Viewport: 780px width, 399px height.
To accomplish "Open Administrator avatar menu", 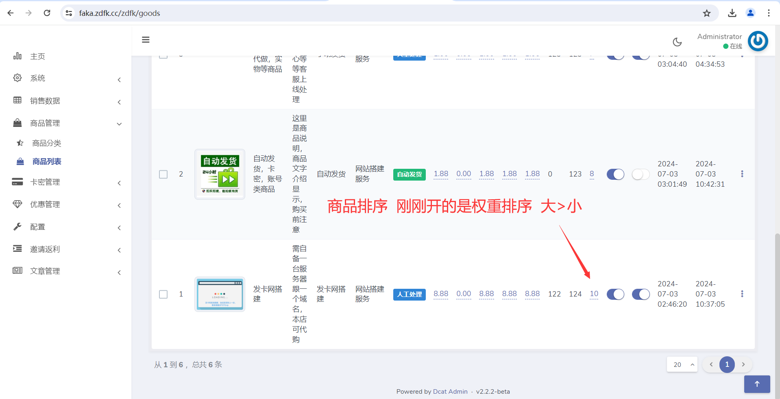I will (758, 41).
